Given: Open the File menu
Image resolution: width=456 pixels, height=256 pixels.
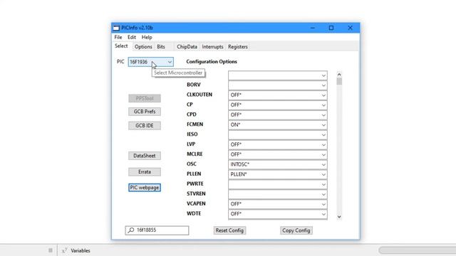Looking at the screenshot, I should (118, 37).
